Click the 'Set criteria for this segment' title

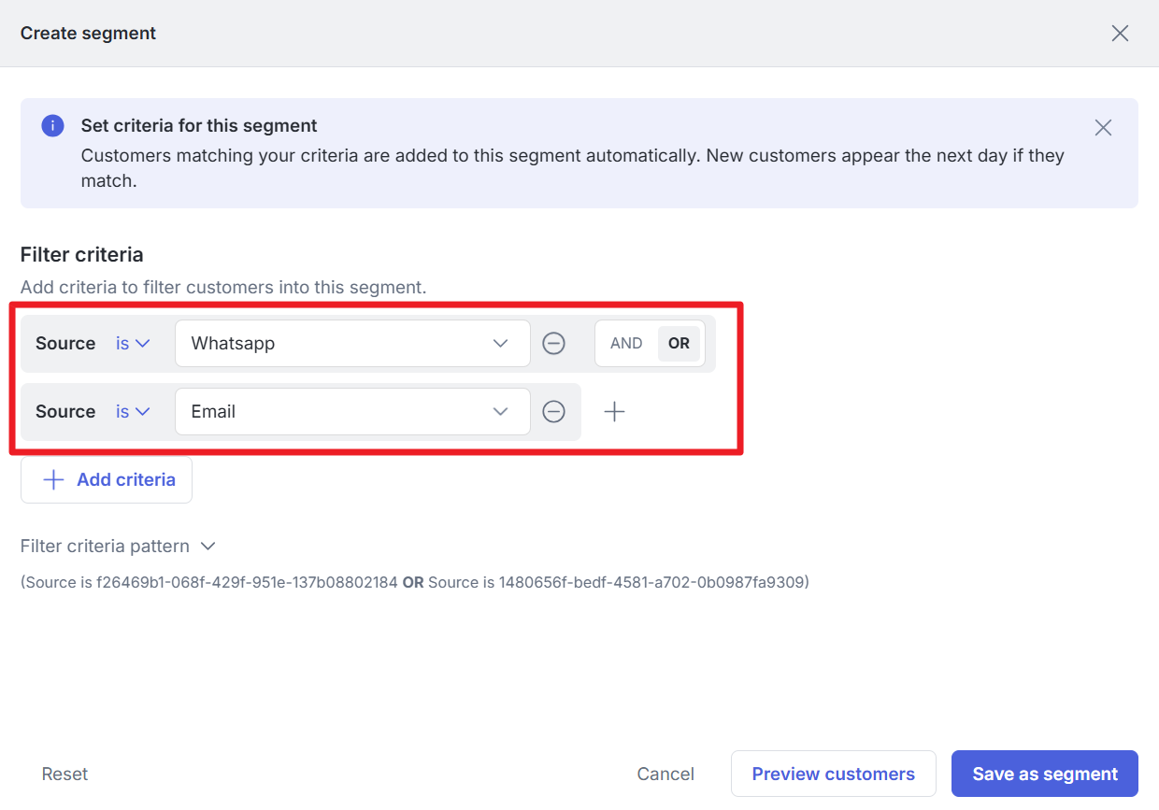[199, 125]
